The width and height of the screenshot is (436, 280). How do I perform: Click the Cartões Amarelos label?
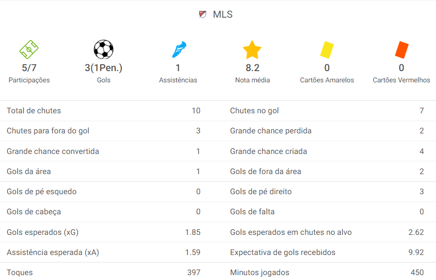click(x=327, y=80)
